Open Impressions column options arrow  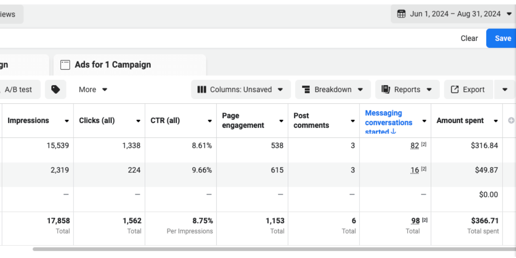67,121
